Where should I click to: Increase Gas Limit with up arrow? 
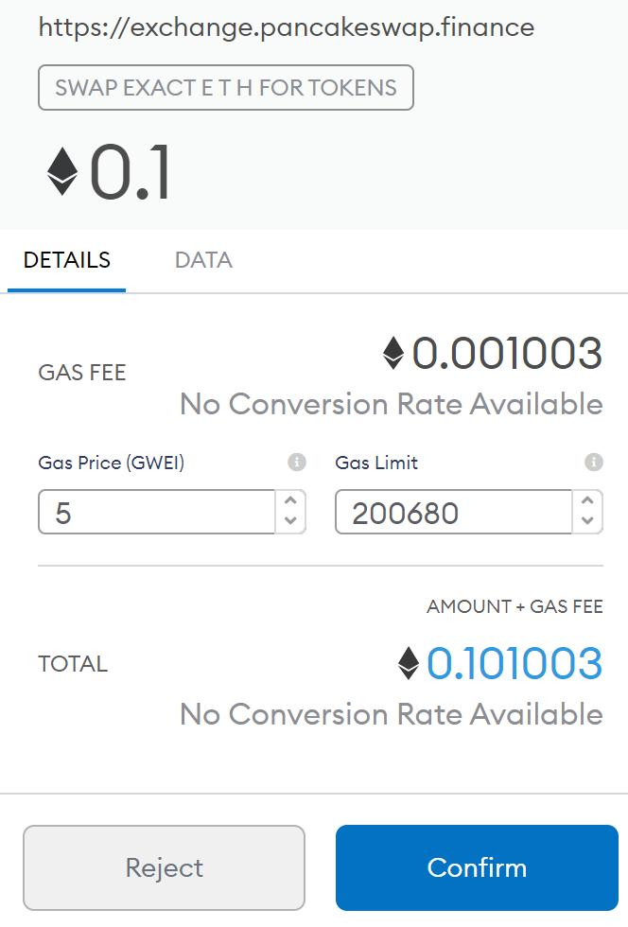(587, 501)
